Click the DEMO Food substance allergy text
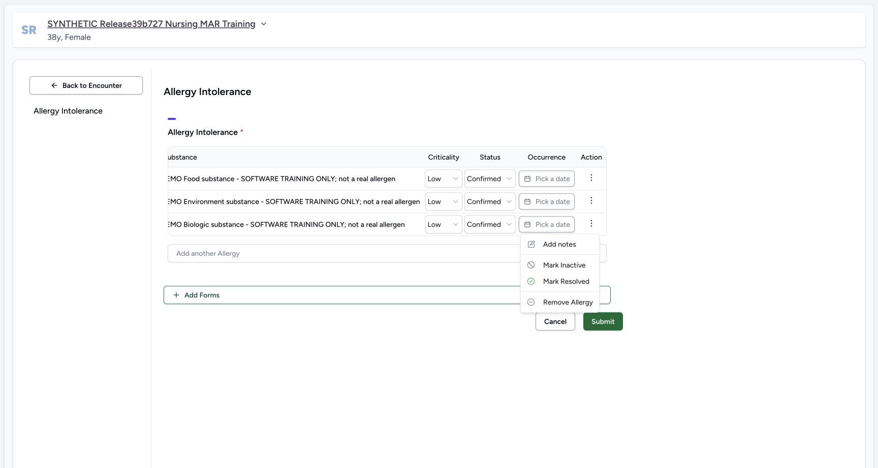Viewport: 878px width, 468px height. pyautogui.click(x=281, y=179)
